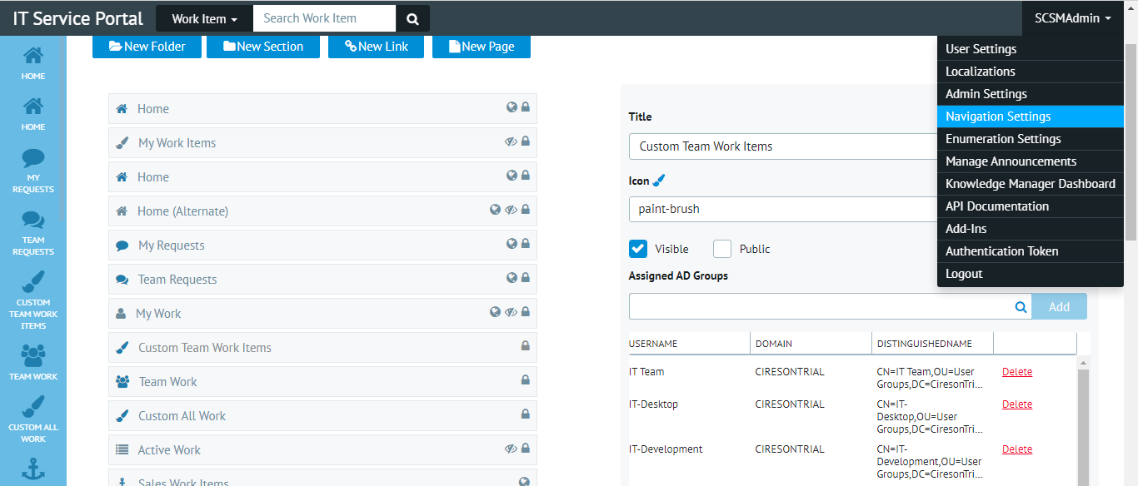The width and height of the screenshot is (1138, 486).
Task: Open the paint-brush icon combo box
Action: pos(783,209)
